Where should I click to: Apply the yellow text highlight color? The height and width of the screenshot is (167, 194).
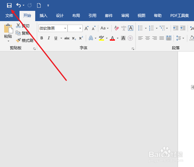[101, 38]
